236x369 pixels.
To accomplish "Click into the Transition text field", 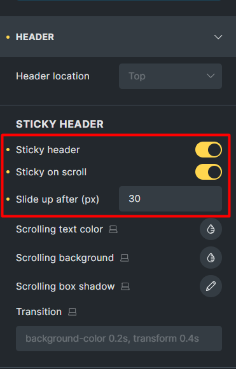I will 119,339.
